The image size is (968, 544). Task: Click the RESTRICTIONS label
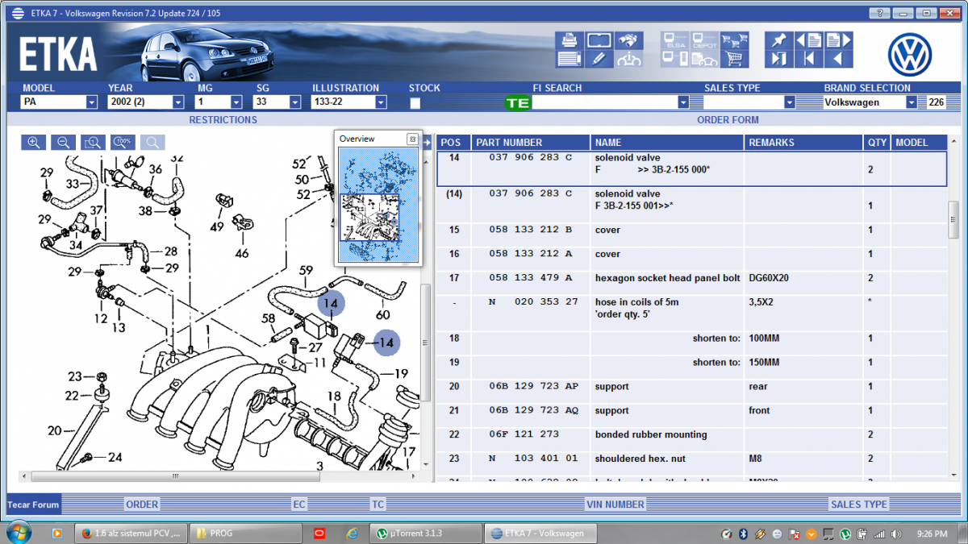(223, 120)
